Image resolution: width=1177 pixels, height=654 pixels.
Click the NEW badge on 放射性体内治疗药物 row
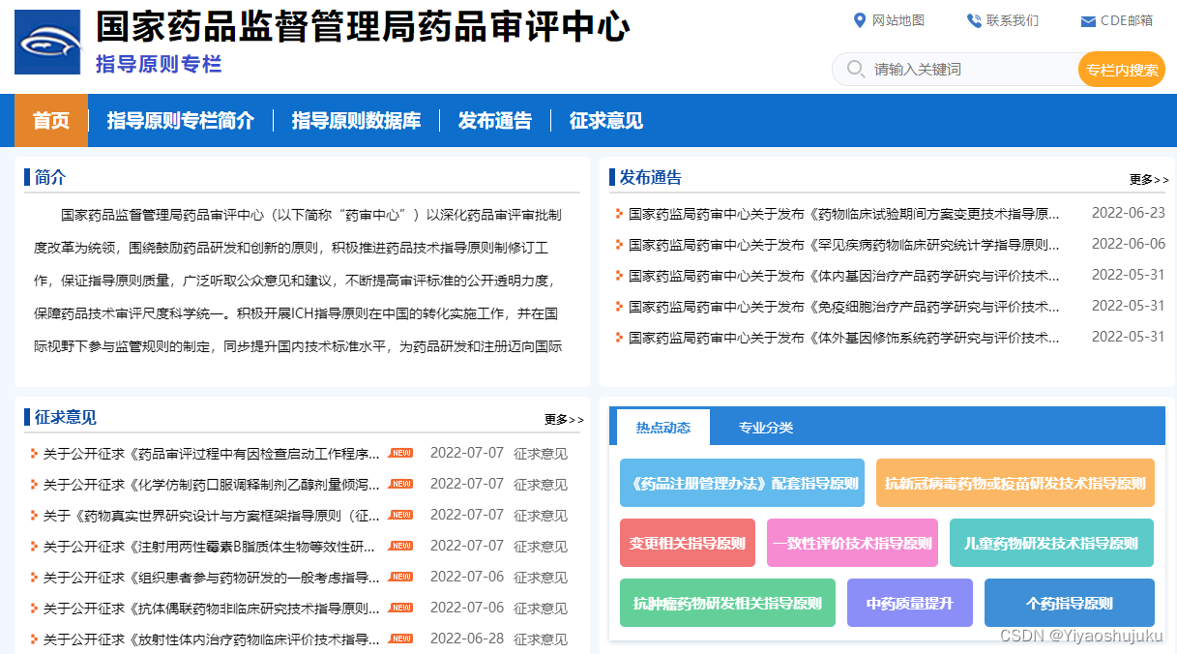pyautogui.click(x=400, y=639)
